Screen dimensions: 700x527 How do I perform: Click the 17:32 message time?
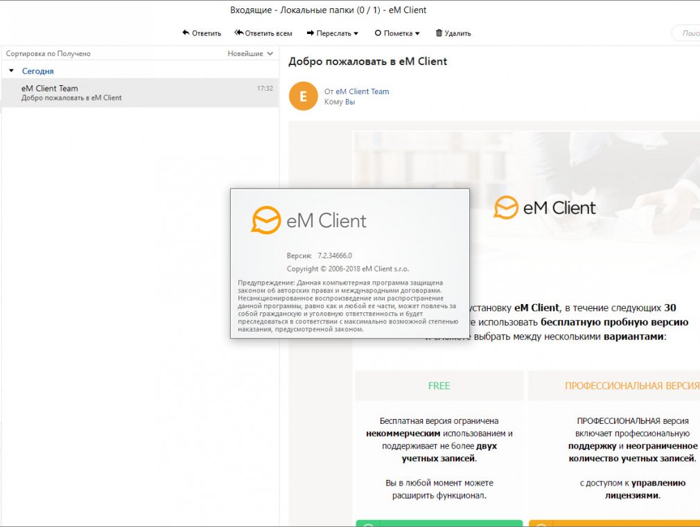[x=265, y=89]
